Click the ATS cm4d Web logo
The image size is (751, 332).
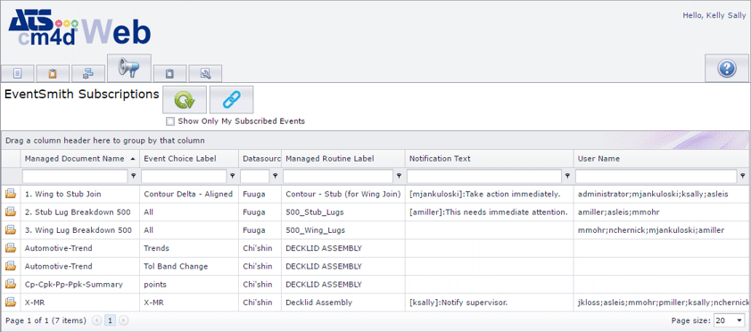(x=79, y=28)
